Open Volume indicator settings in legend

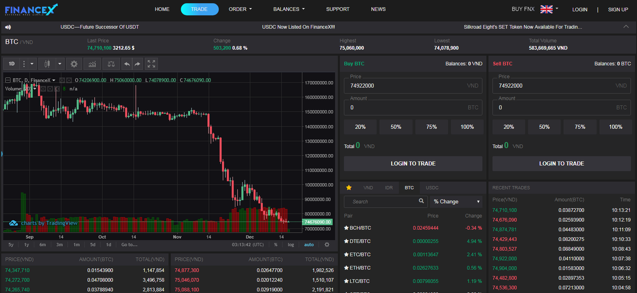[x=50, y=89]
